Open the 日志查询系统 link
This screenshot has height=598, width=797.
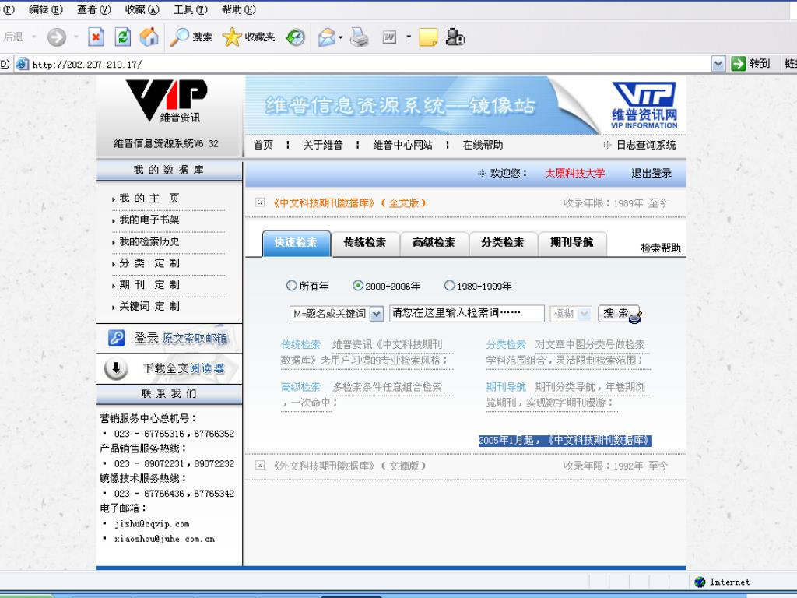646,145
